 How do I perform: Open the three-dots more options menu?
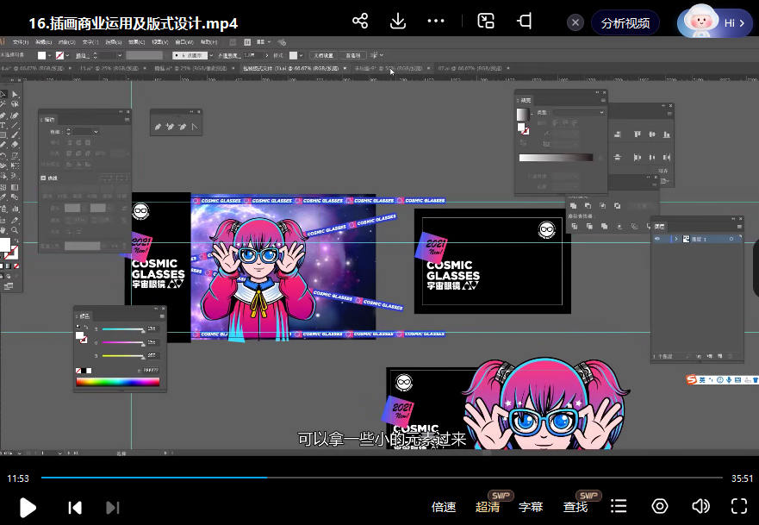click(437, 22)
